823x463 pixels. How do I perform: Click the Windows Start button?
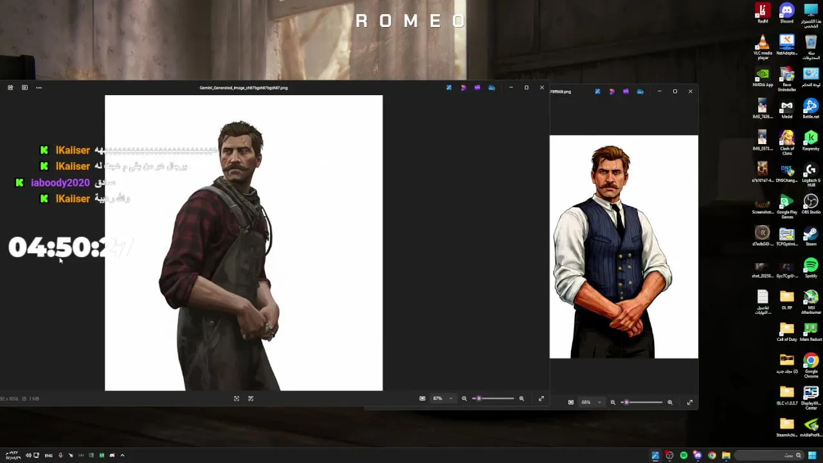click(812, 455)
